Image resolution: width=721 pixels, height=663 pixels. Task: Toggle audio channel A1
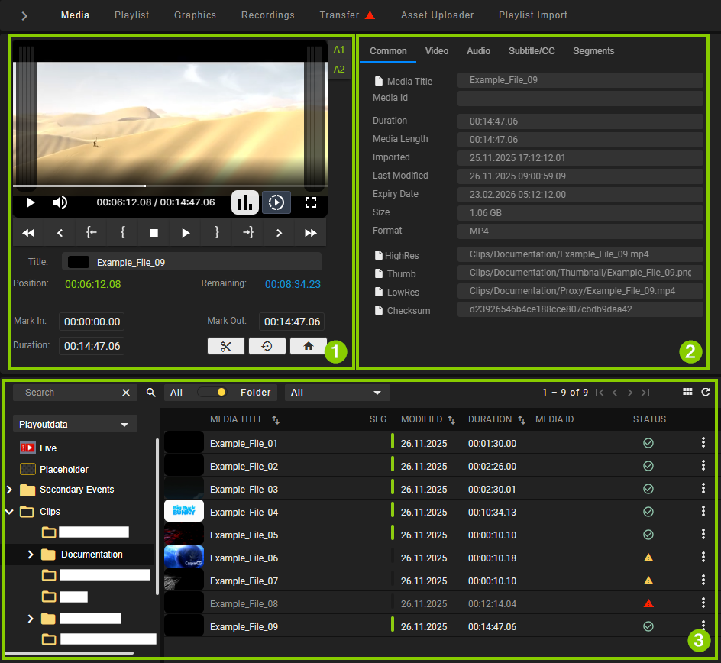point(339,50)
